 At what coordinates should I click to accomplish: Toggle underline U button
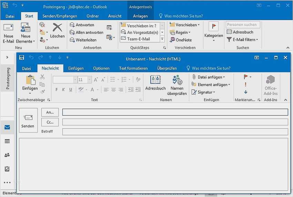[x=71, y=90]
